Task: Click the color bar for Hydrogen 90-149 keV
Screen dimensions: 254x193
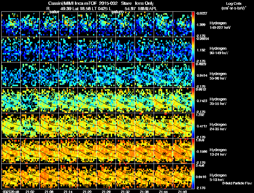Action: (x=193, y=49)
